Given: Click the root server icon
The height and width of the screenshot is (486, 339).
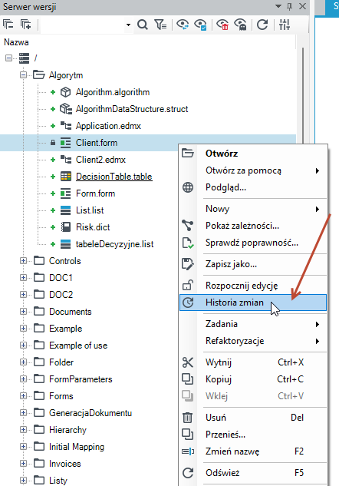Looking at the screenshot, I should 24,58.
